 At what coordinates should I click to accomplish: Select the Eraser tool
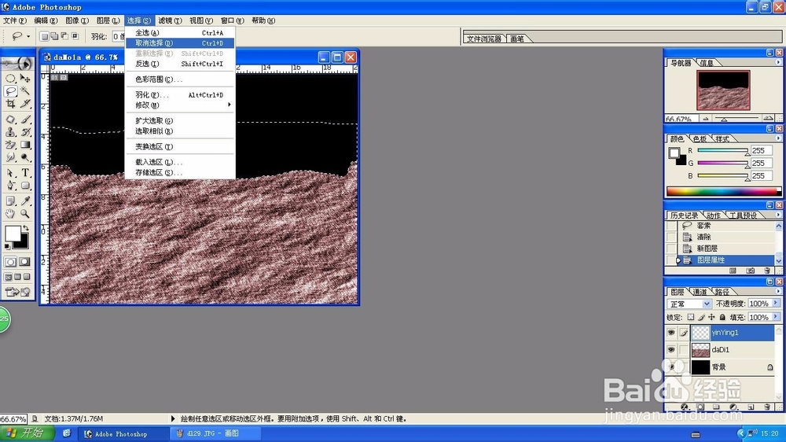[x=10, y=145]
